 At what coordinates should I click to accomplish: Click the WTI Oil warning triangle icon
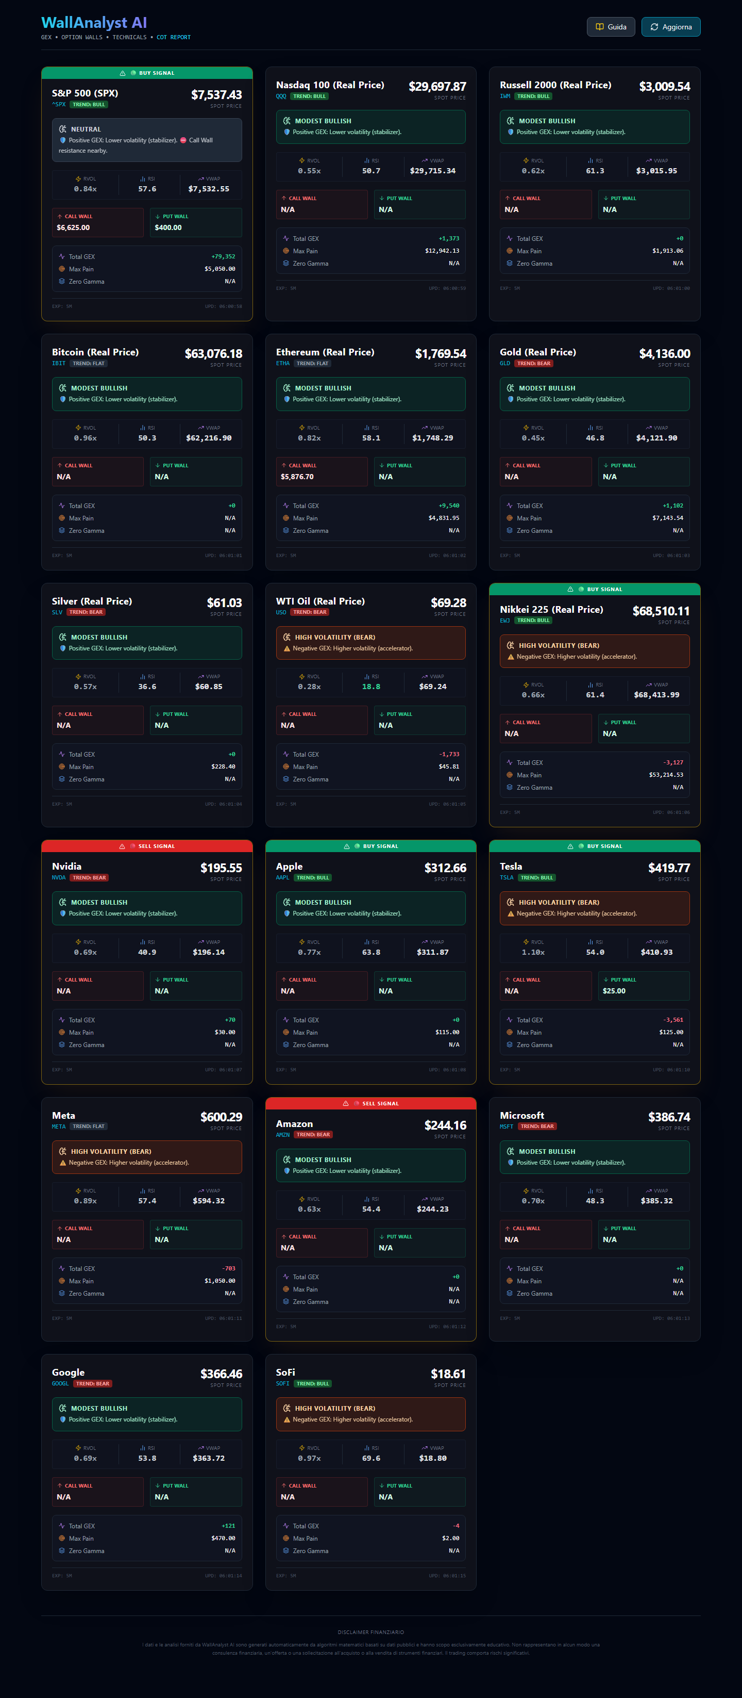287,649
